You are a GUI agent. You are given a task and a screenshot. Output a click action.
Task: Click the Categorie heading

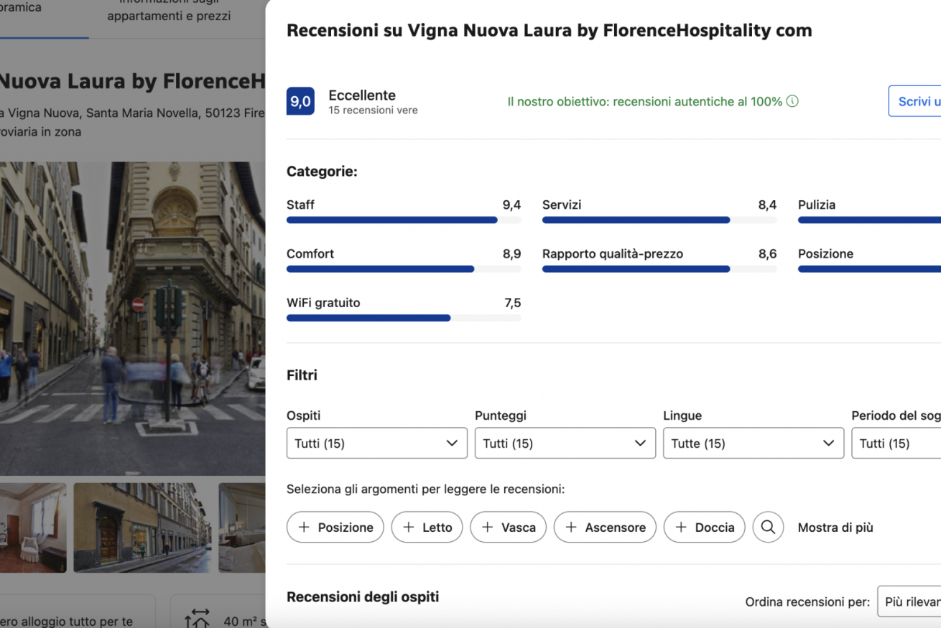[322, 172]
